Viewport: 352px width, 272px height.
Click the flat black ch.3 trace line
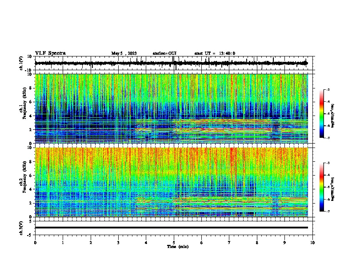click(171, 228)
